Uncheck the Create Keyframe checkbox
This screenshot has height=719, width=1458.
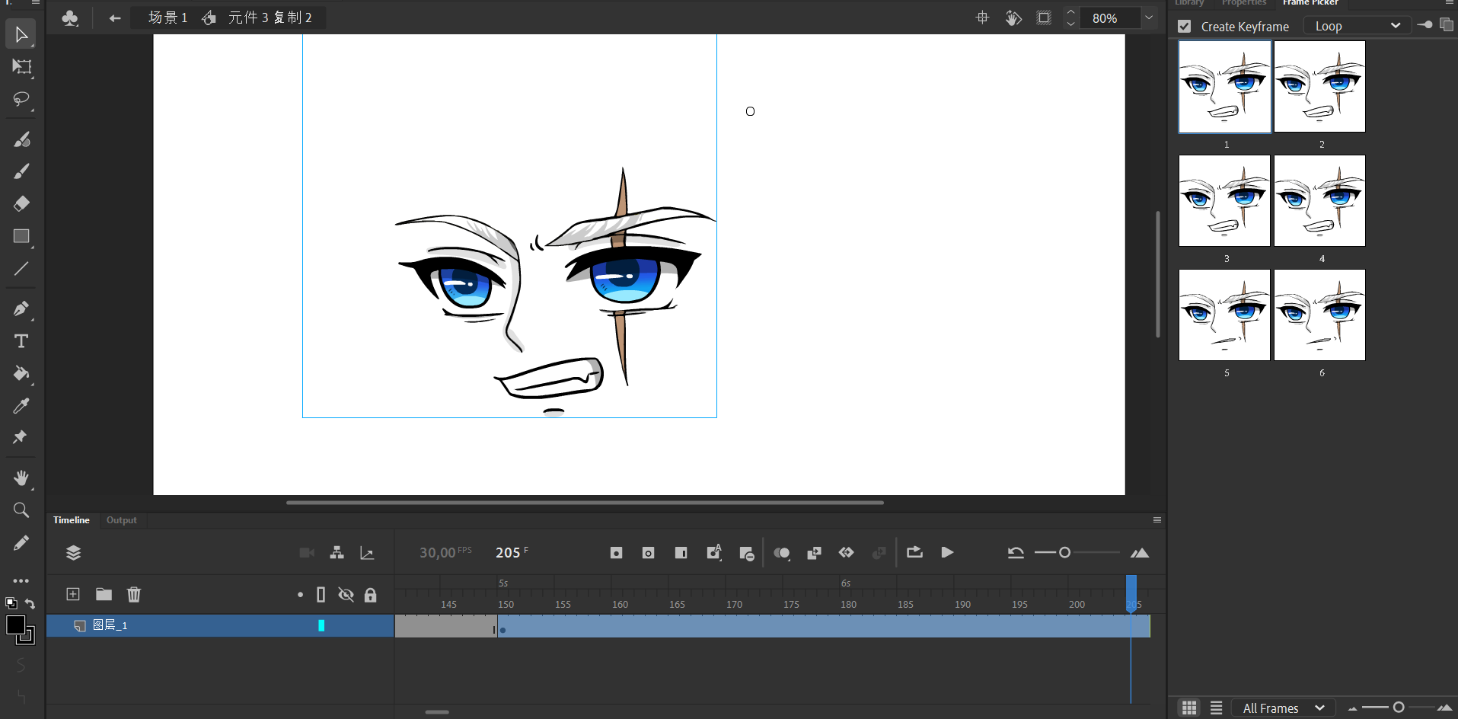pyautogui.click(x=1185, y=27)
